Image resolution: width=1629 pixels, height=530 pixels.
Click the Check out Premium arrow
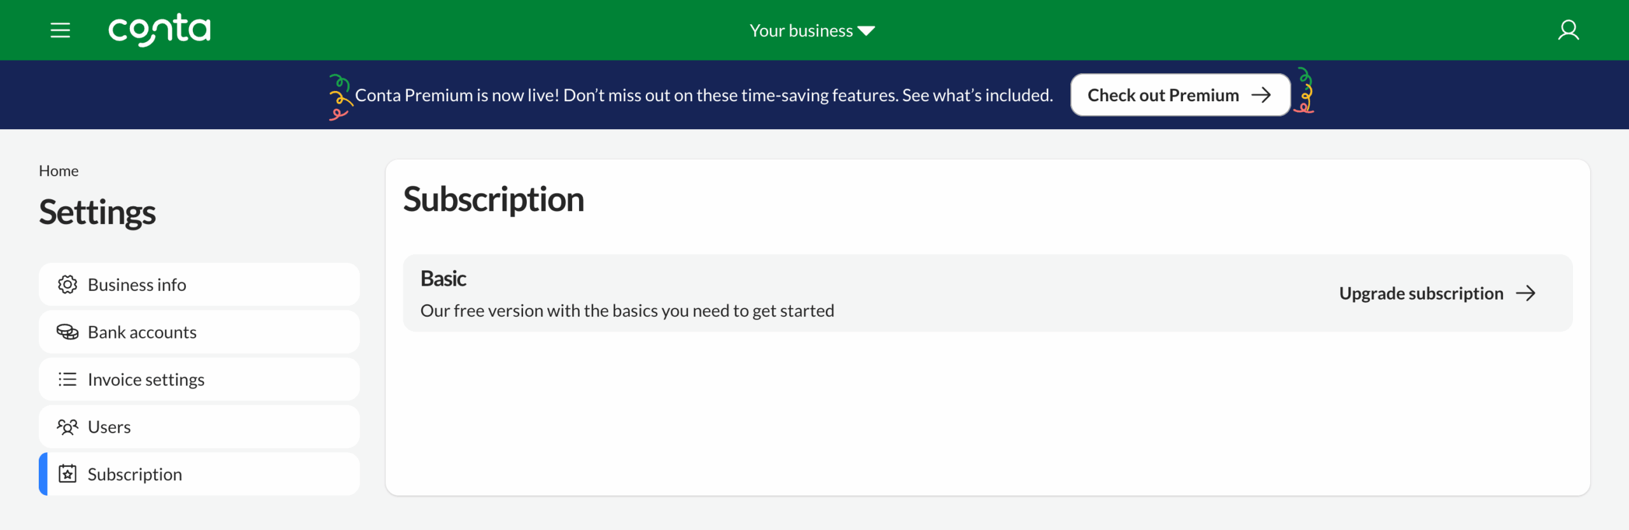1262,94
